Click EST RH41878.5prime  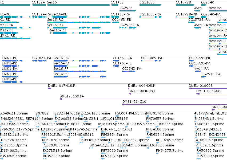(x=56, y=140)
